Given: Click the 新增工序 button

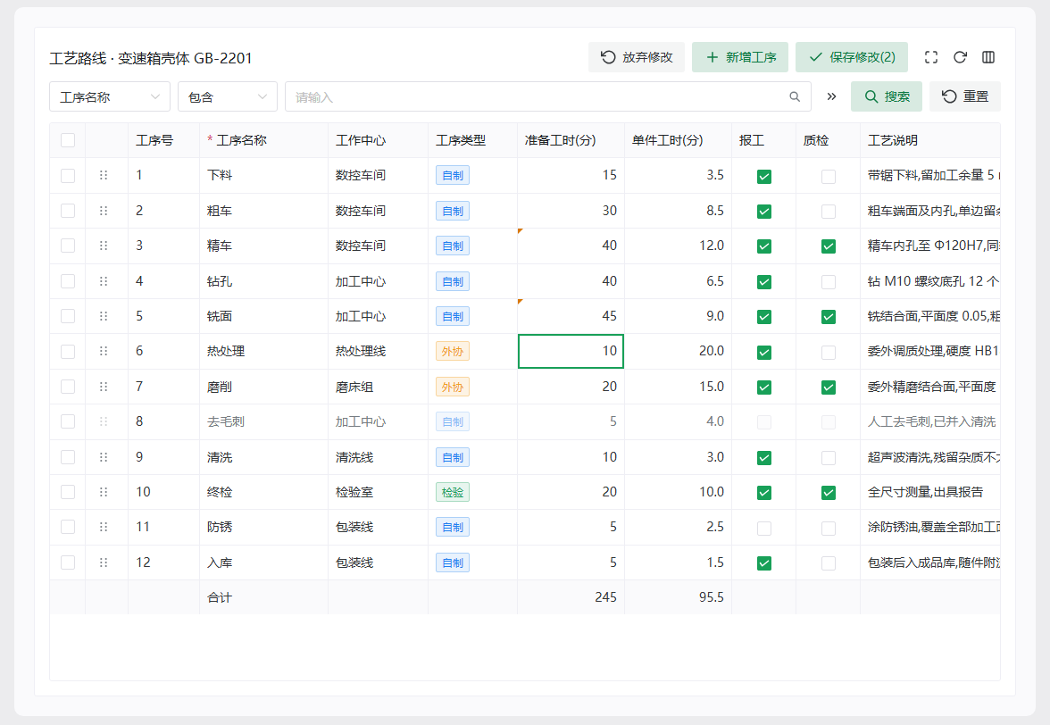Looking at the screenshot, I should [x=740, y=57].
